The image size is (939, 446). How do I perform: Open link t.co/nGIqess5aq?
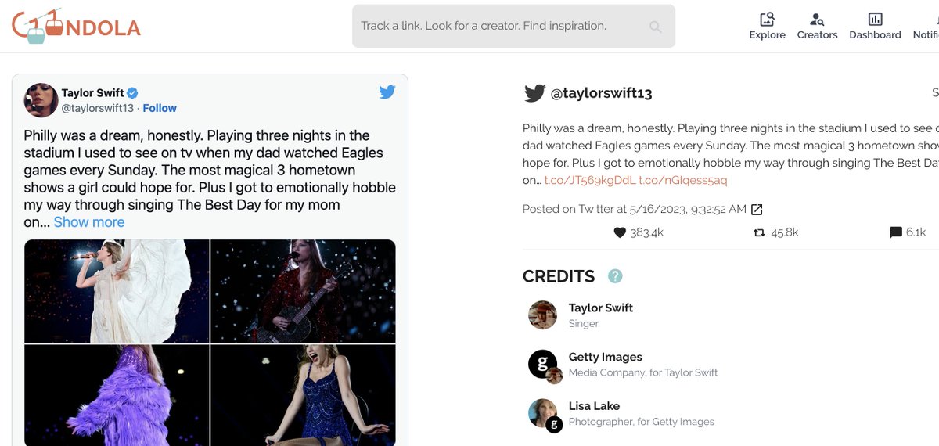pos(683,180)
